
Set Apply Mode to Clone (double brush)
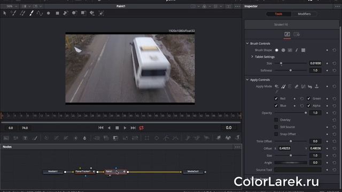pos(283,86)
